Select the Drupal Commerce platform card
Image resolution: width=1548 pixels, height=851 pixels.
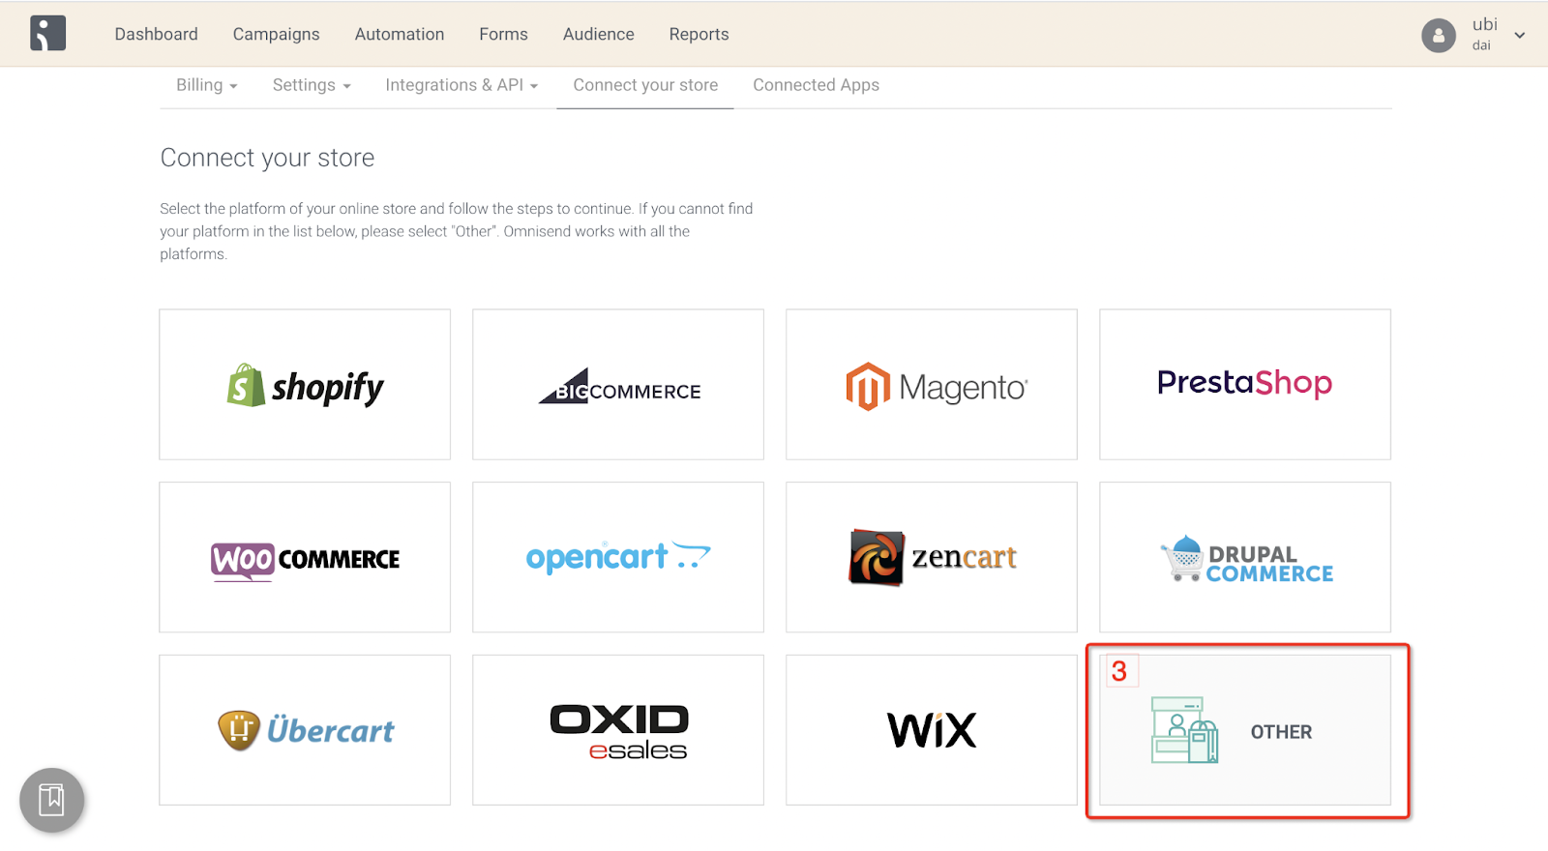click(1245, 557)
